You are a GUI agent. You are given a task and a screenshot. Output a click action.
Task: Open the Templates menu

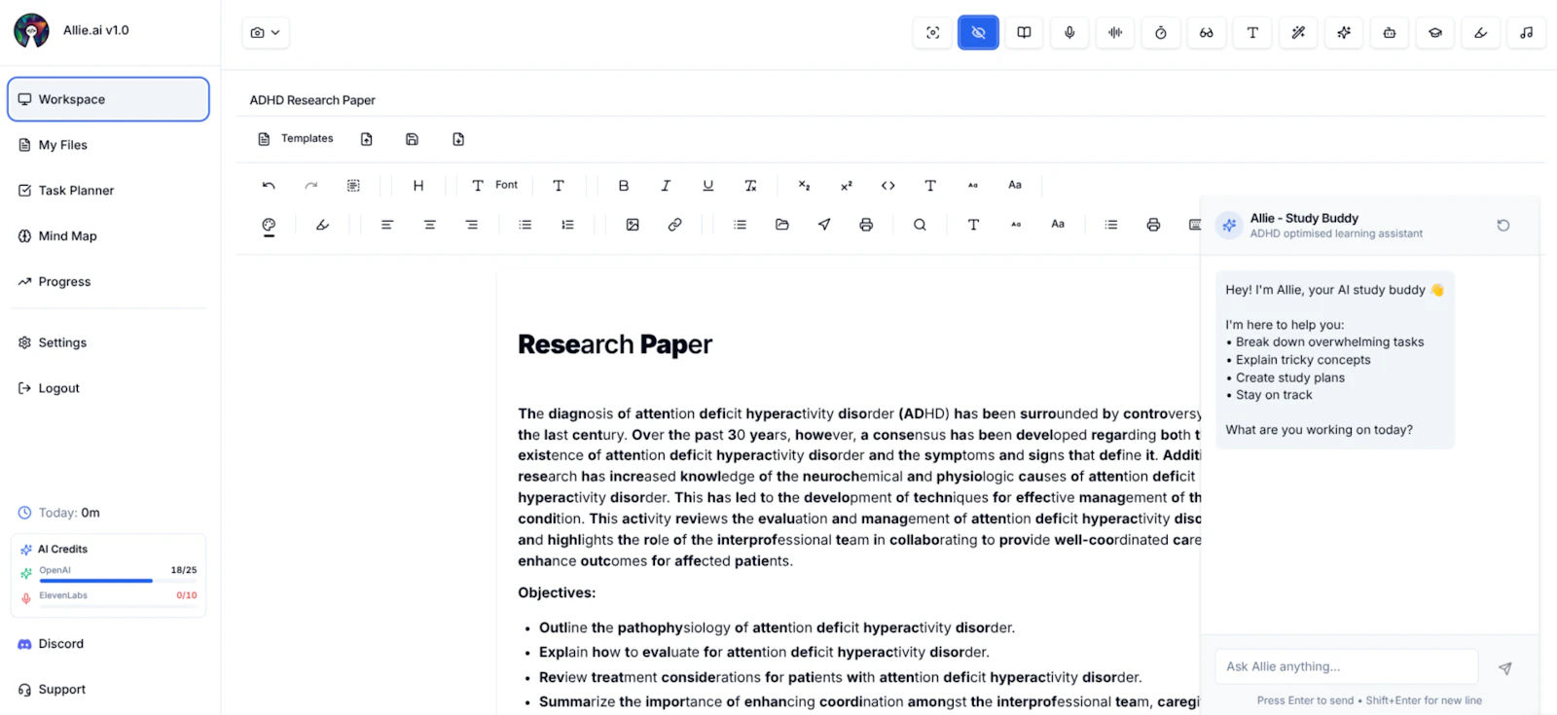(295, 139)
